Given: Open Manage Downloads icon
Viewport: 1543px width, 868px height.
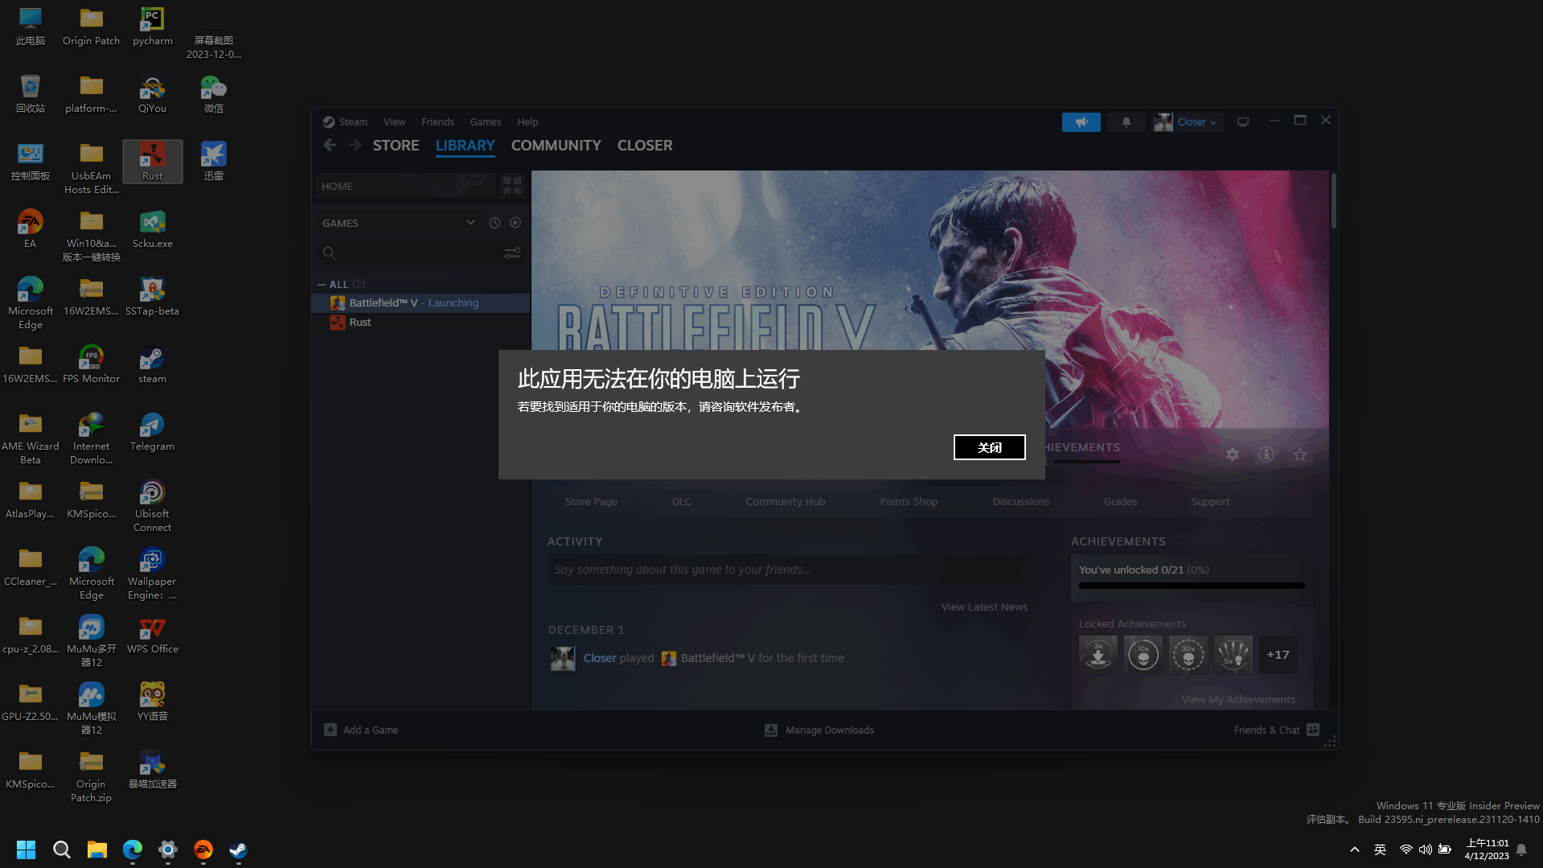Looking at the screenshot, I should tap(770, 730).
